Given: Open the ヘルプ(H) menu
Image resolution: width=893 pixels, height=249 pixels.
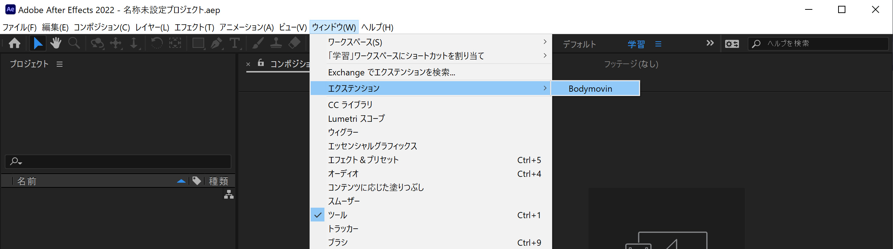Looking at the screenshot, I should tap(377, 27).
